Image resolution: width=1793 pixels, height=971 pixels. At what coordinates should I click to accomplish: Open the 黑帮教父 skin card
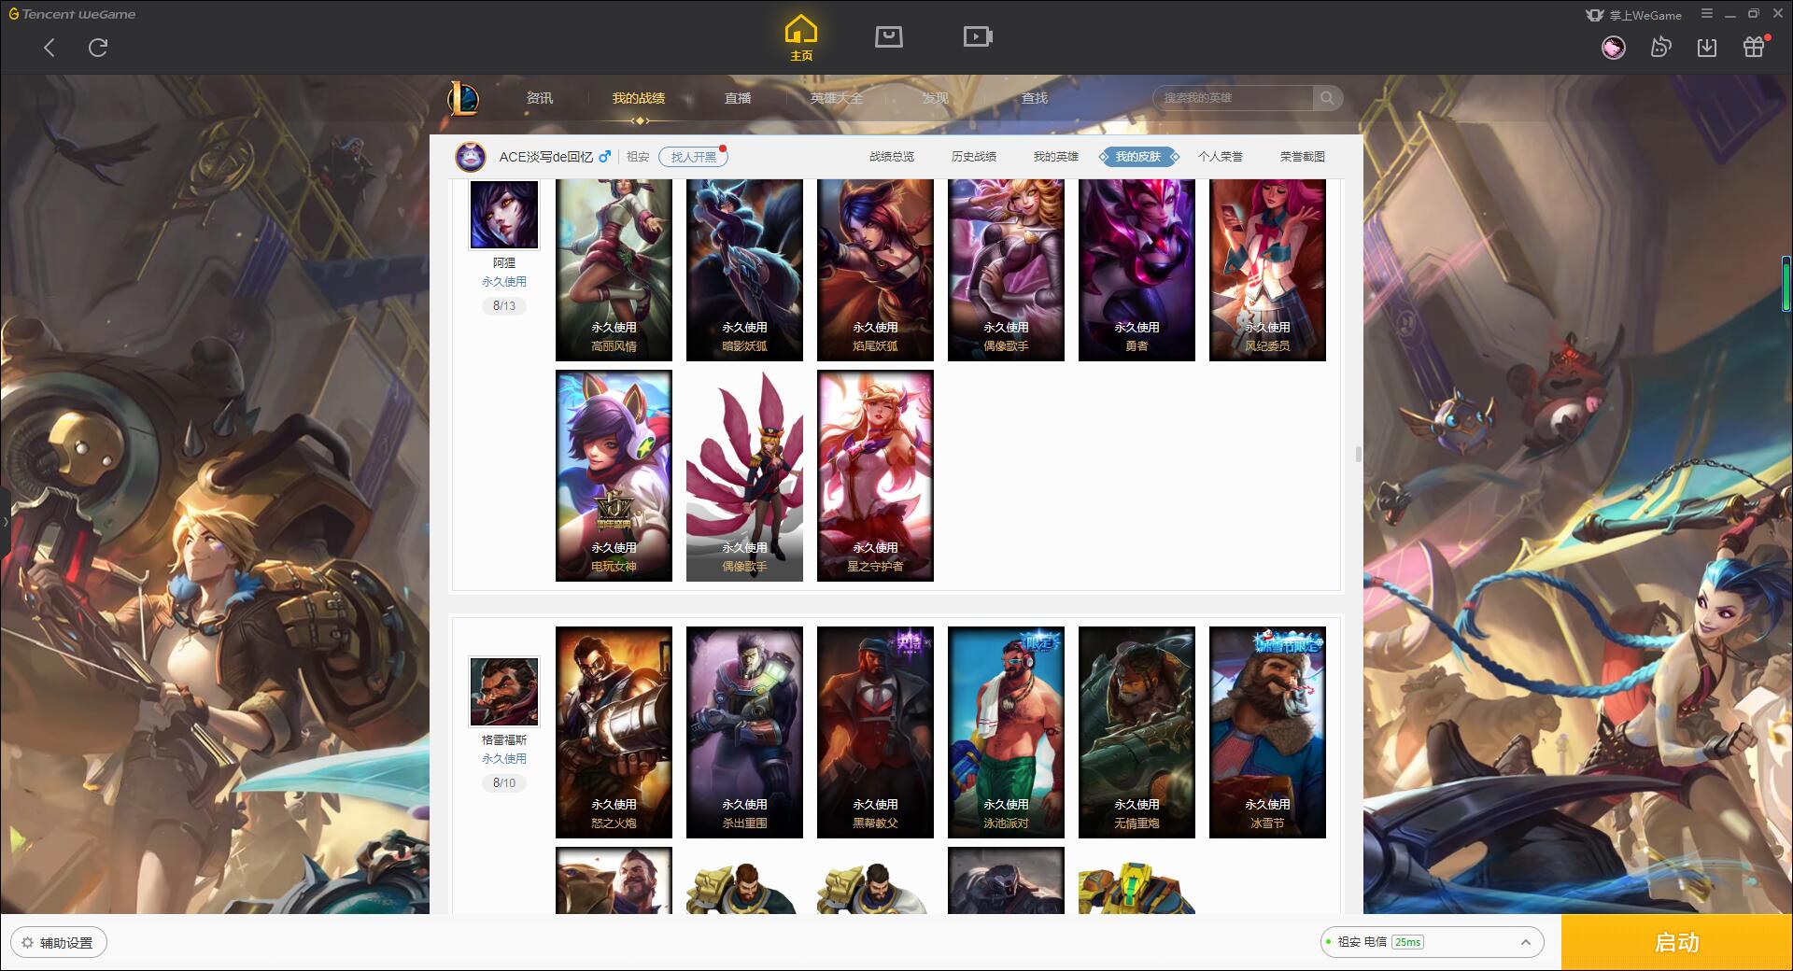pos(875,733)
